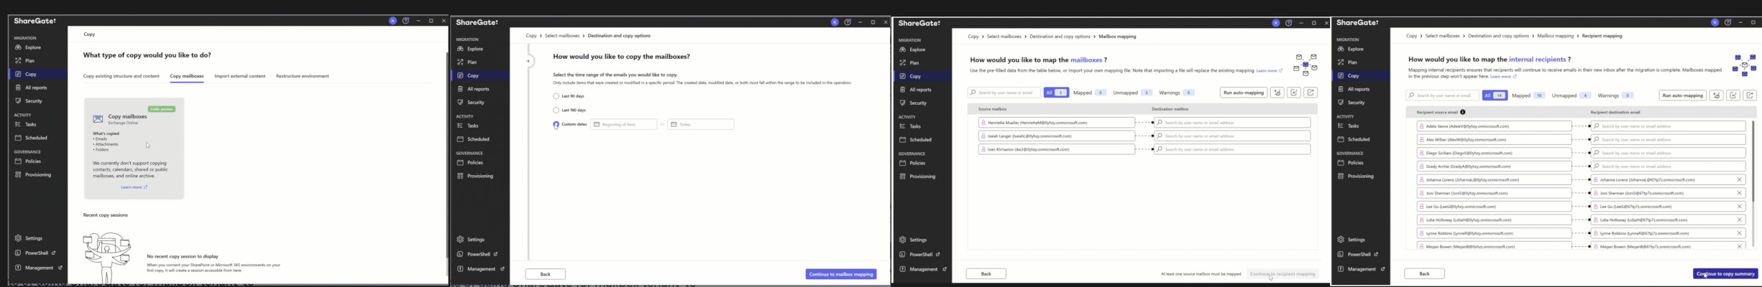Select the Custom dates radio button

(x=556, y=124)
